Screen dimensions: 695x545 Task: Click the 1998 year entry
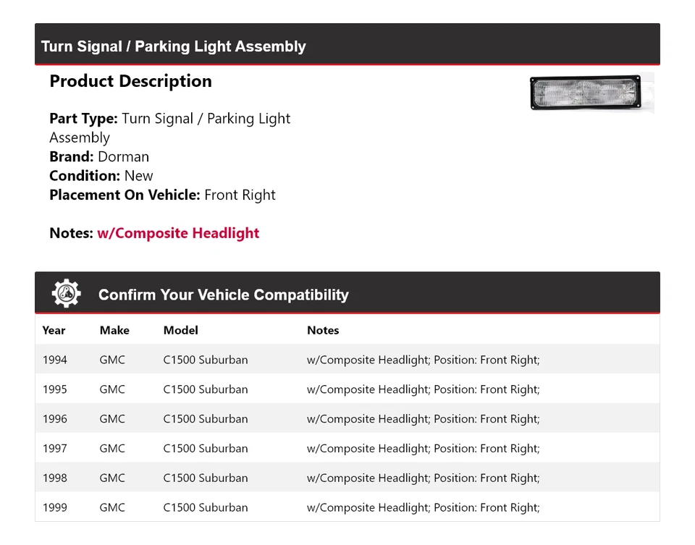(x=55, y=478)
